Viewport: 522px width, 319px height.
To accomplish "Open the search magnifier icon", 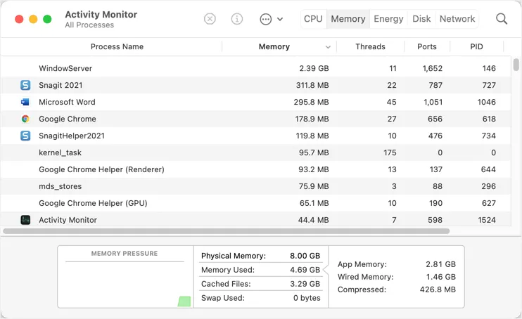I will tap(502, 19).
